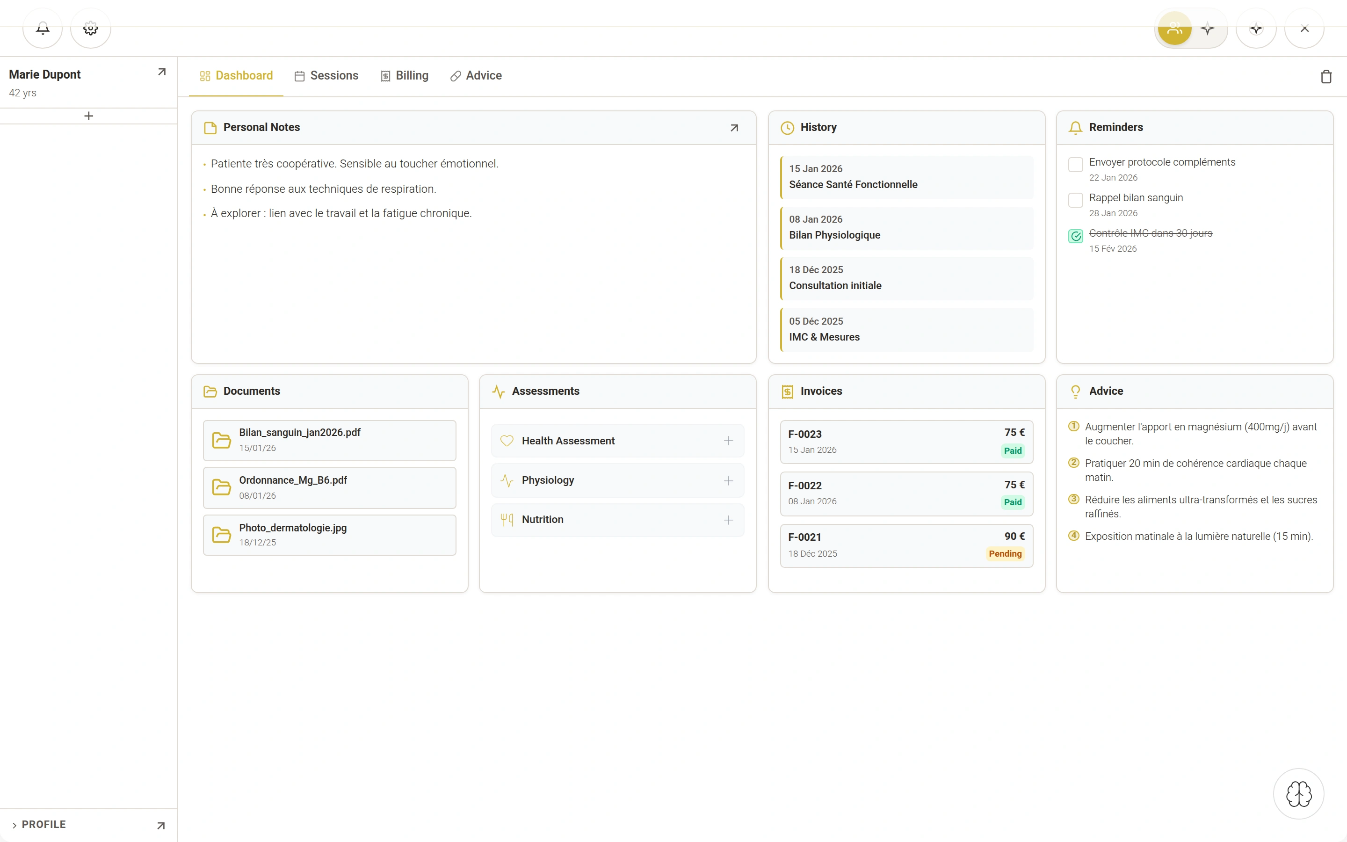
Task: Open invoice F-0023
Action: tap(906, 442)
